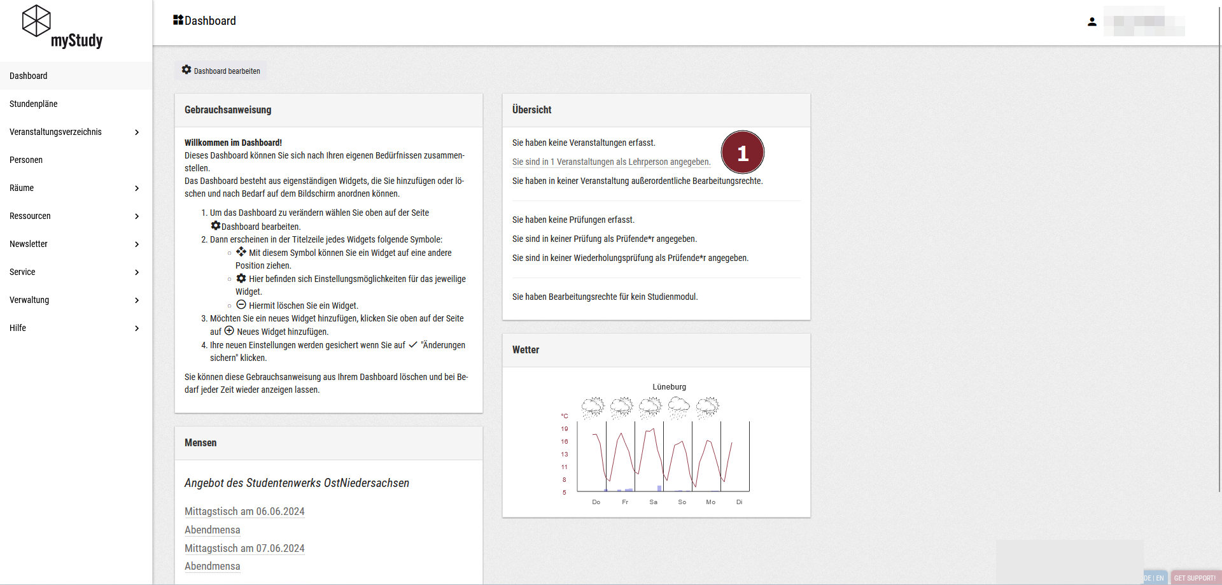Expand the Ressourcen chevron
Image resolution: width=1222 pixels, height=585 pixels.
click(x=137, y=216)
